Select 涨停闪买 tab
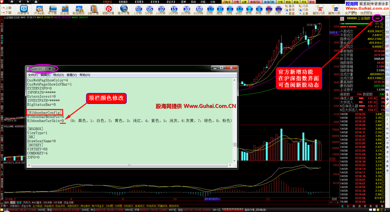 (x=255, y=2)
